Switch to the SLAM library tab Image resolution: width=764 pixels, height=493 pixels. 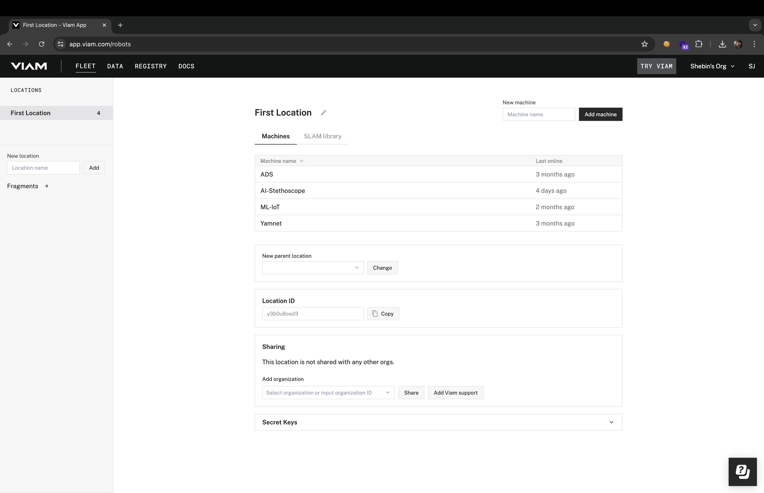tap(322, 136)
